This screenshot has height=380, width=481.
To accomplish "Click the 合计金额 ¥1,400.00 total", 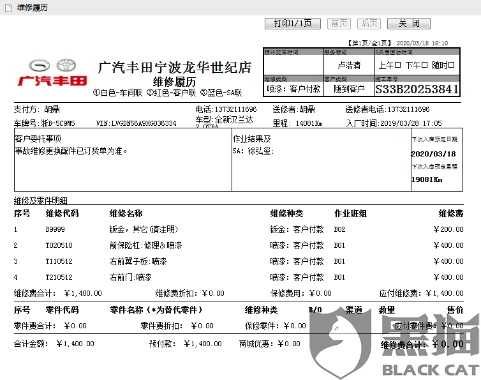I will (54, 344).
